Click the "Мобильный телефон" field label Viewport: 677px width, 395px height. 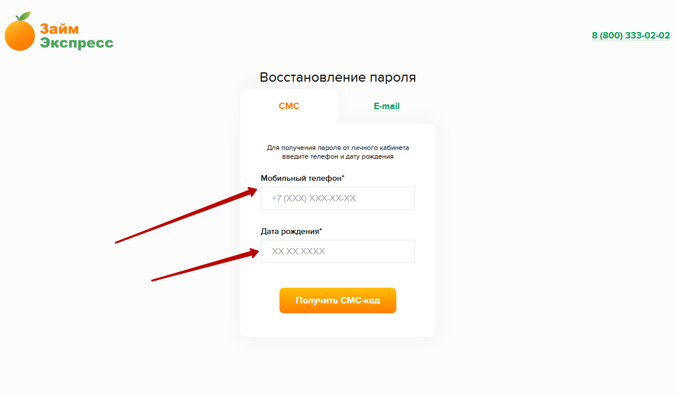click(301, 179)
